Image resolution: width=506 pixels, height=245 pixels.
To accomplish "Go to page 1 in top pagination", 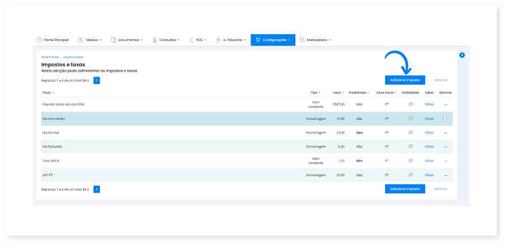I will 97,80.
